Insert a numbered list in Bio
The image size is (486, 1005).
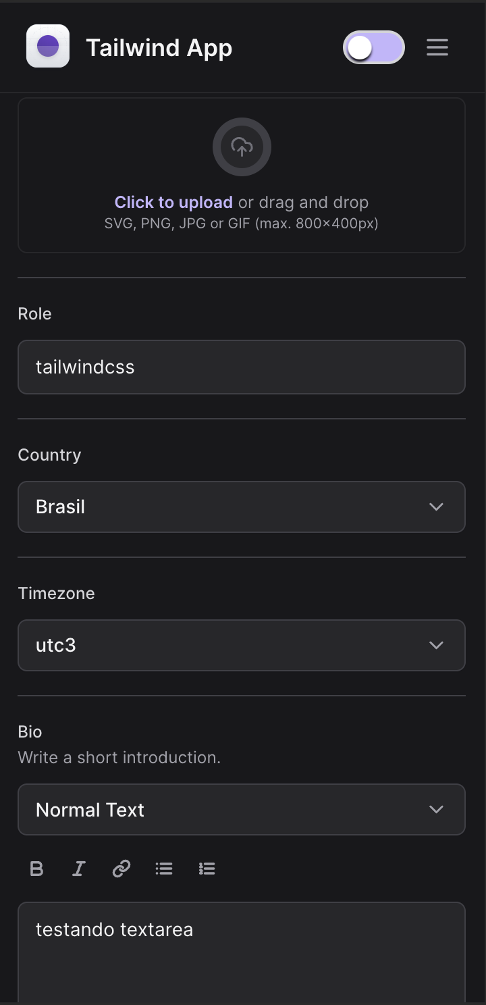tap(207, 869)
